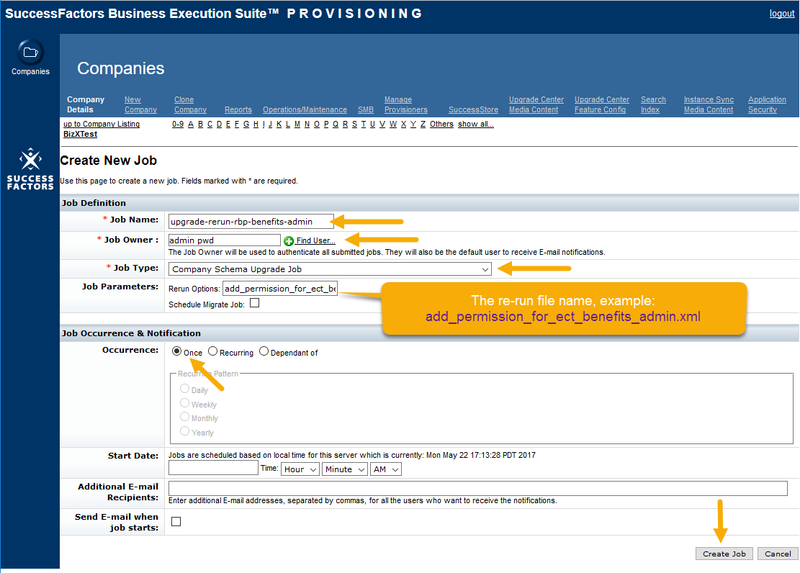Focus Additional E-mail Recipients field

(478, 488)
